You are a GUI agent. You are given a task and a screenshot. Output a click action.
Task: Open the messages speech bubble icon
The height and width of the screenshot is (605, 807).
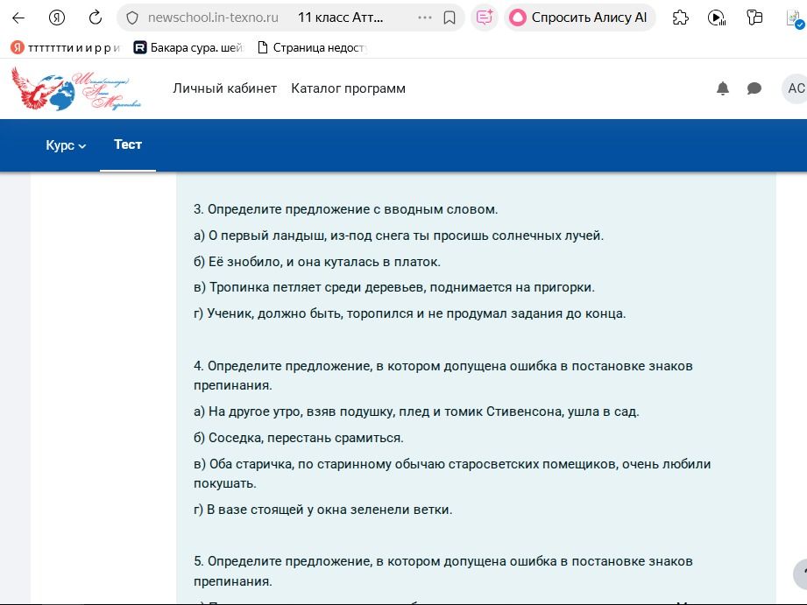[754, 88]
